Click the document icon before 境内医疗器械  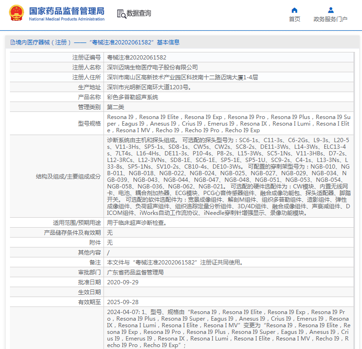13,43
